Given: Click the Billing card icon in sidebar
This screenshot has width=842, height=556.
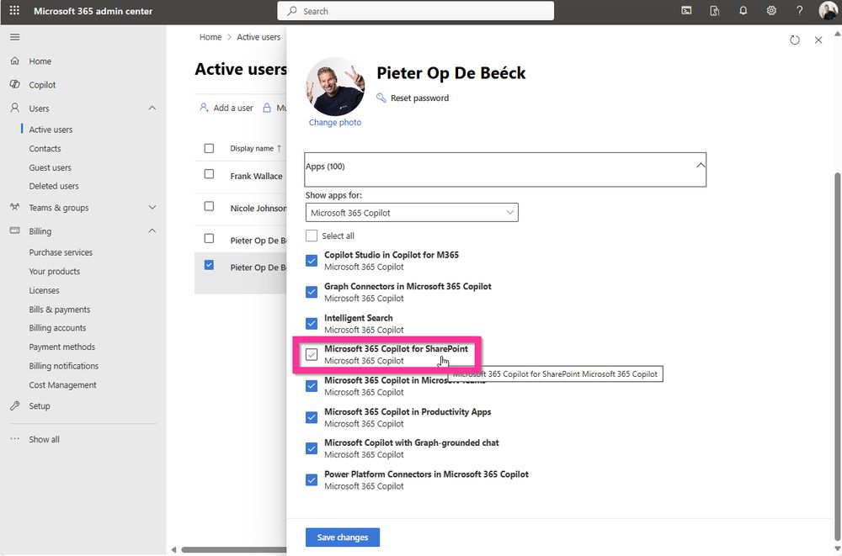Looking at the screenshot, I should tap(15, 230).
